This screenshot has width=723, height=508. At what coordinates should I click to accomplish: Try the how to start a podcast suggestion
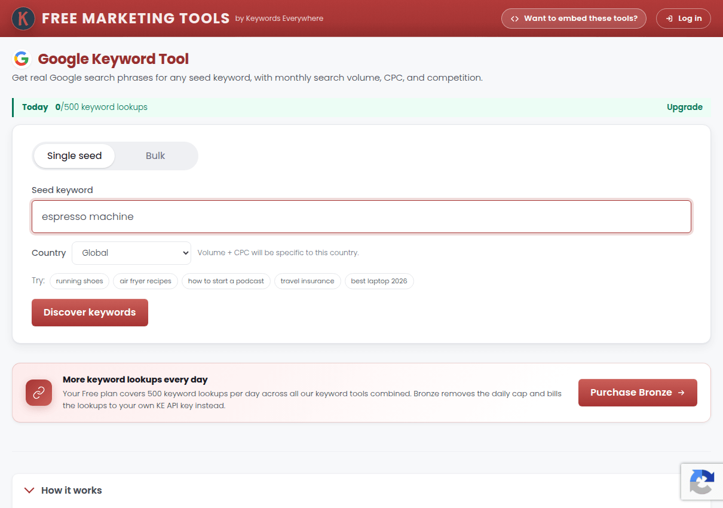226,281
